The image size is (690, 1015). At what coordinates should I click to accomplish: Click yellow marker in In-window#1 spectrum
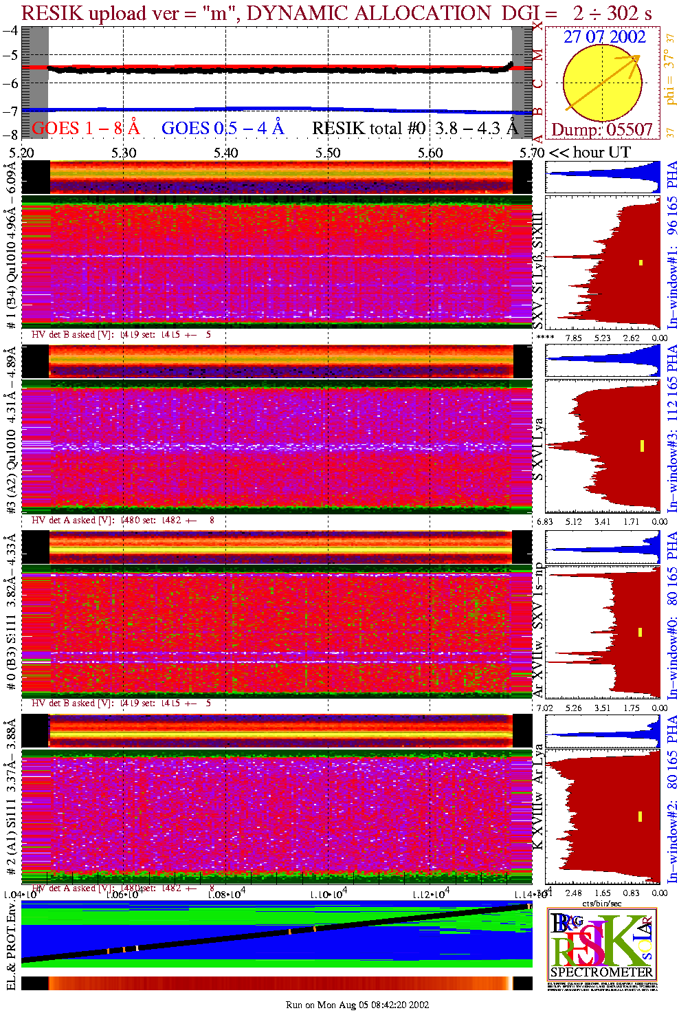641,262
